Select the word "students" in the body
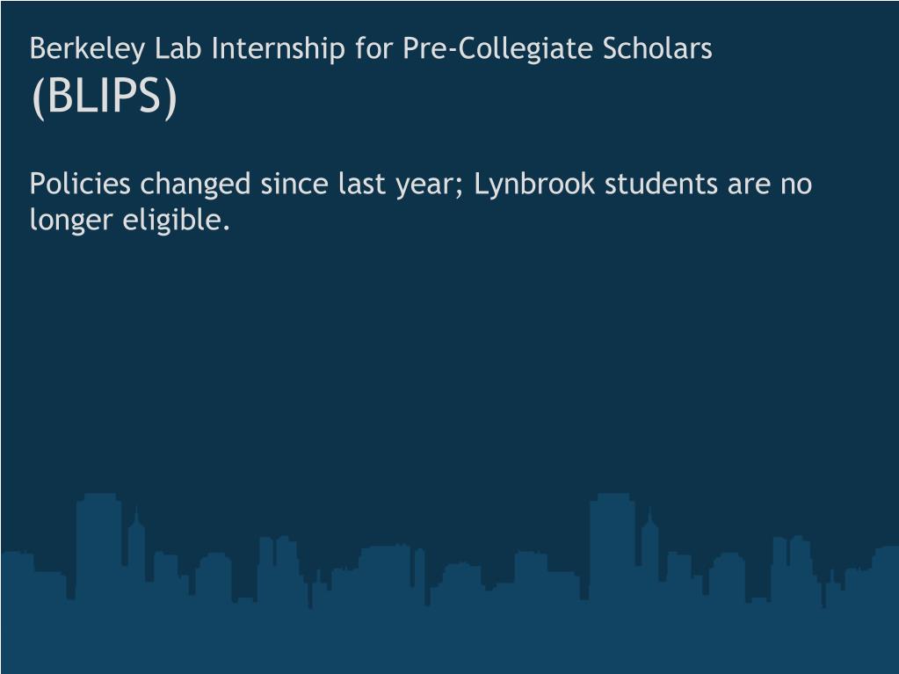The image size is (899, 674). point(661,184)
